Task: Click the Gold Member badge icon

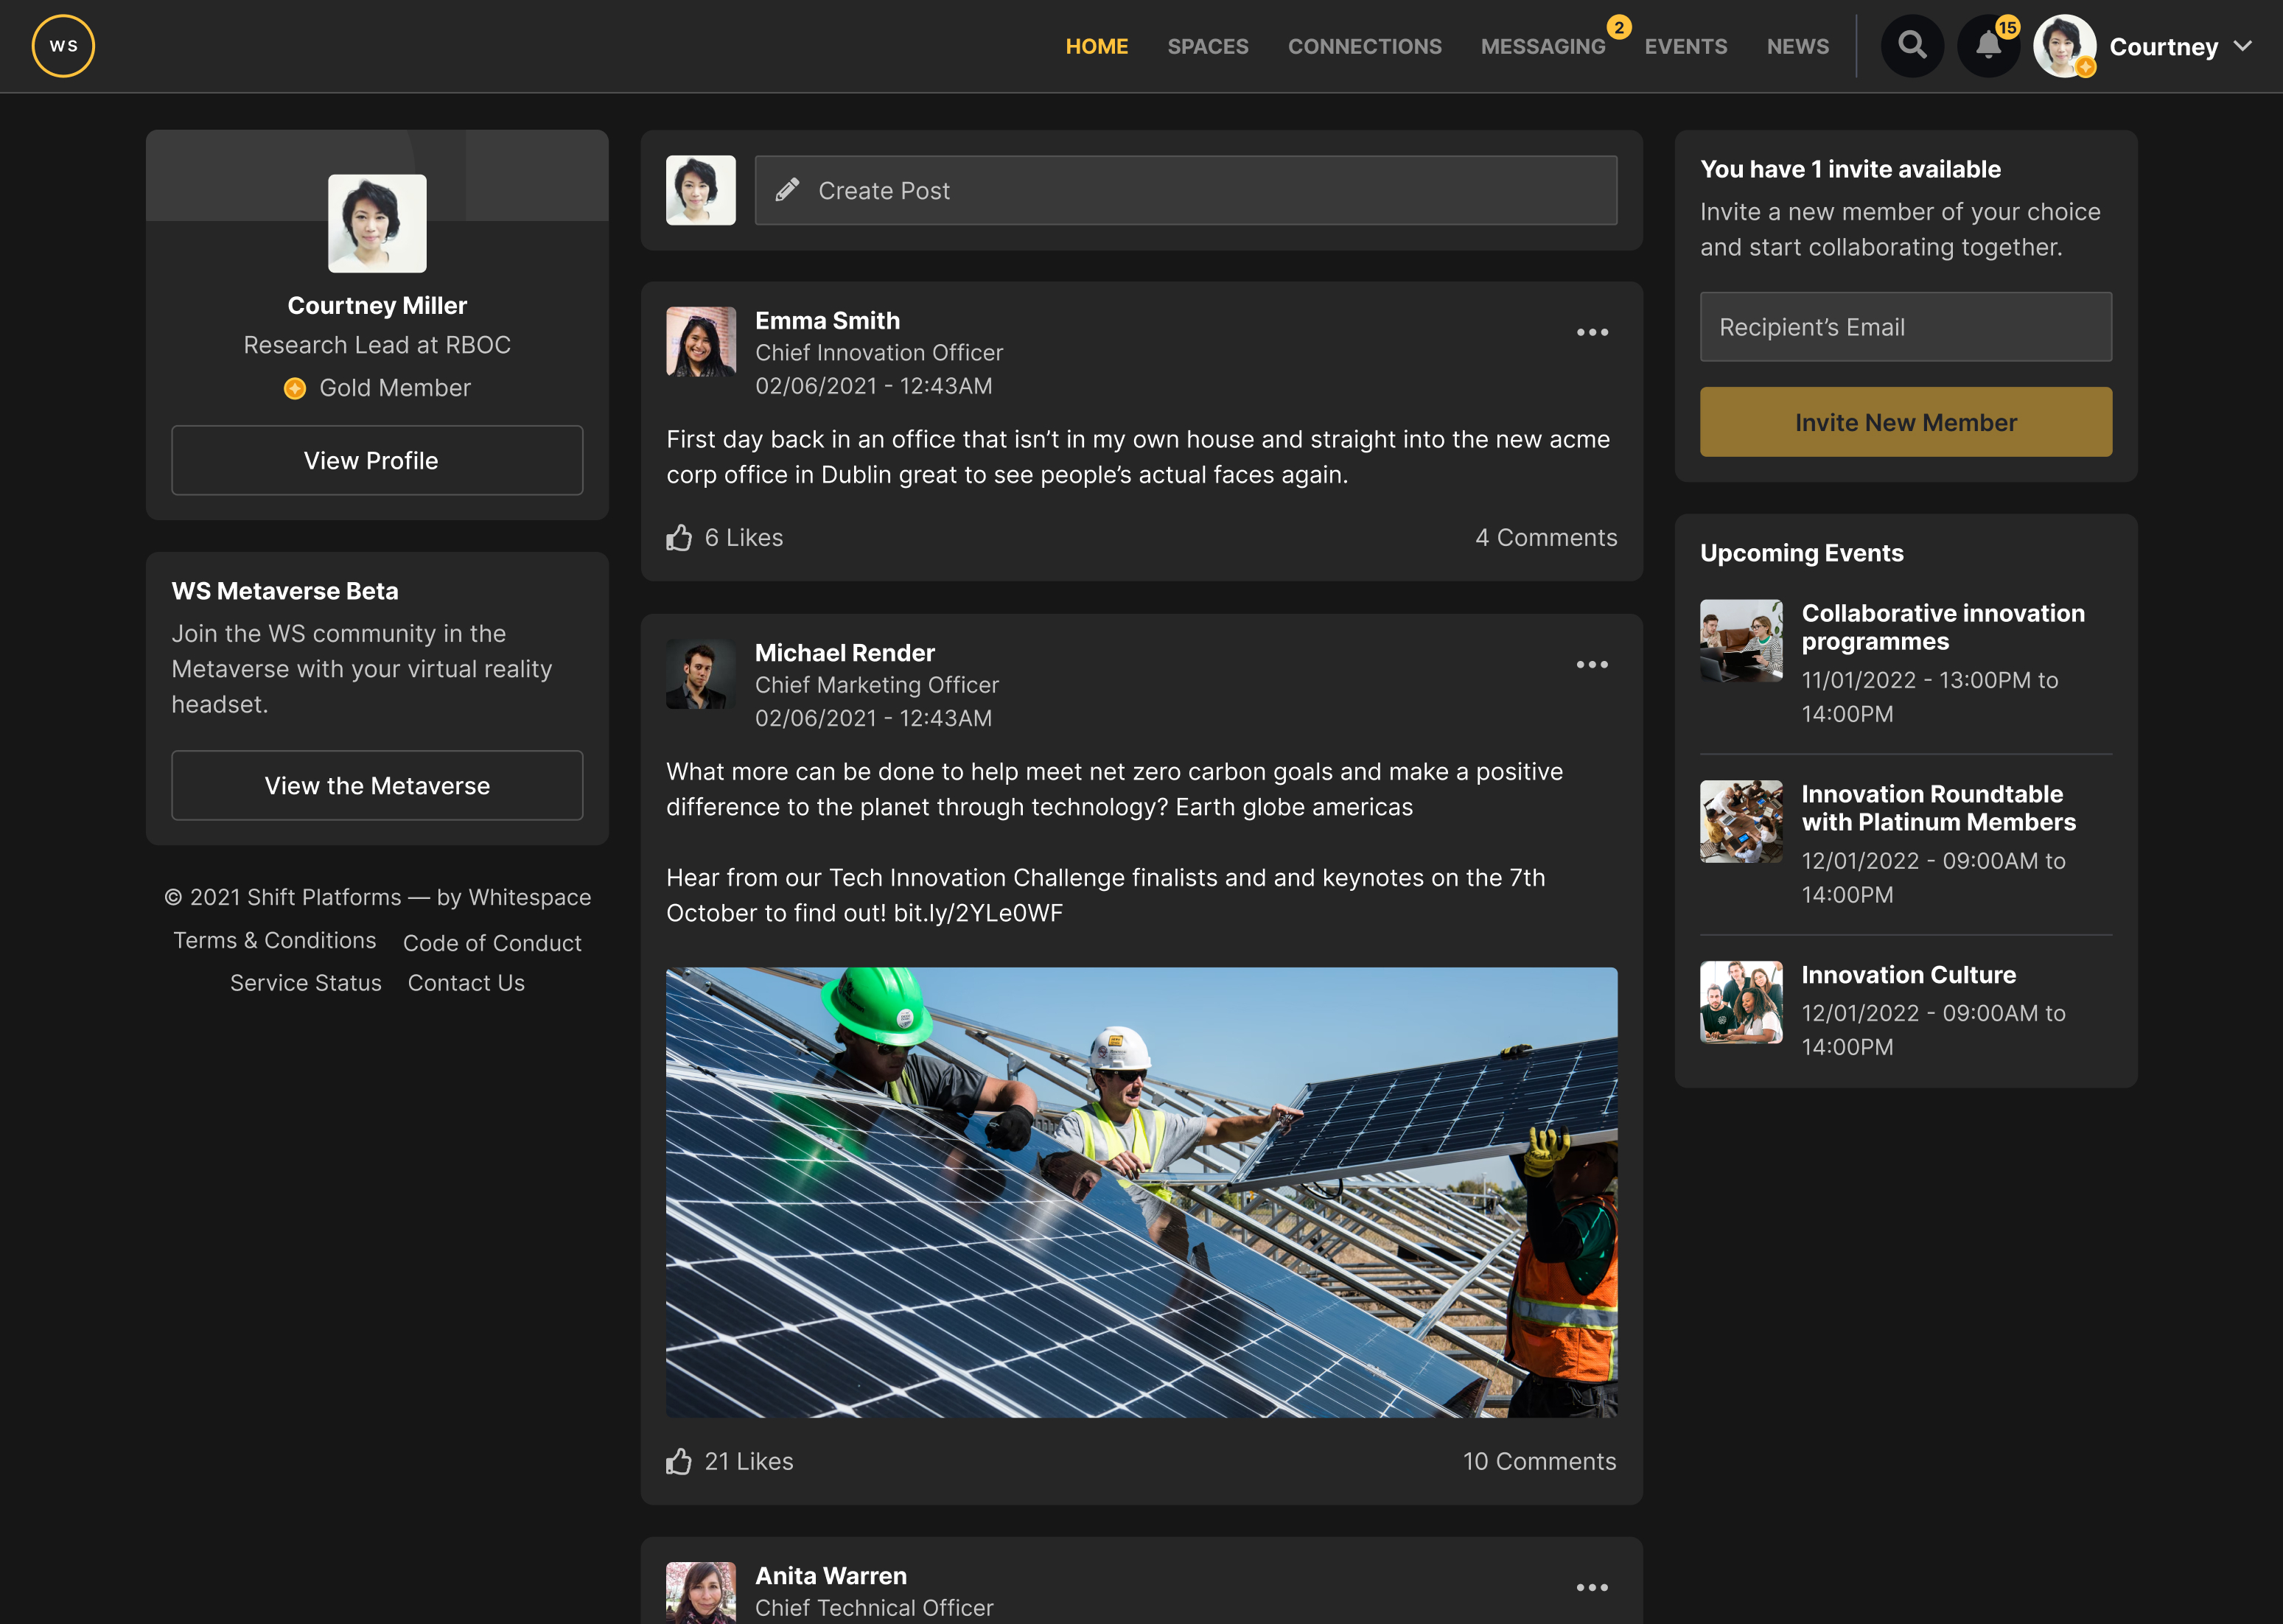Action: coord(294,388)
